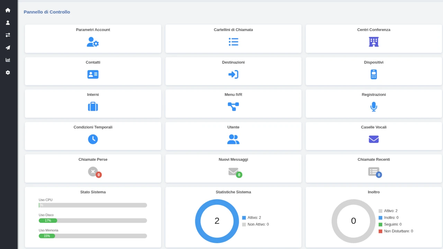Screen dimensions: 443x249
Task: Open the user profile sidebar icon
Action: pos(8,23)
